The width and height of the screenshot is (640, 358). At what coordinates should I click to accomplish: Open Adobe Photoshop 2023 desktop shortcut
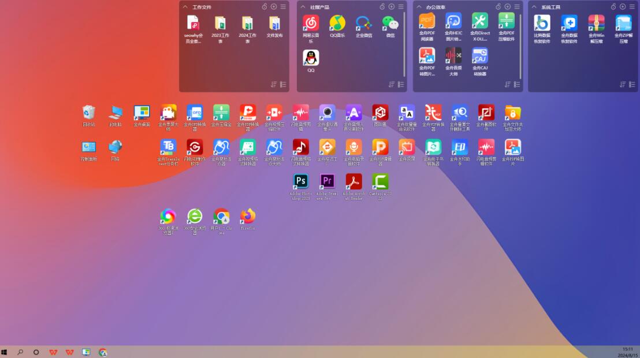click(301, 182)
